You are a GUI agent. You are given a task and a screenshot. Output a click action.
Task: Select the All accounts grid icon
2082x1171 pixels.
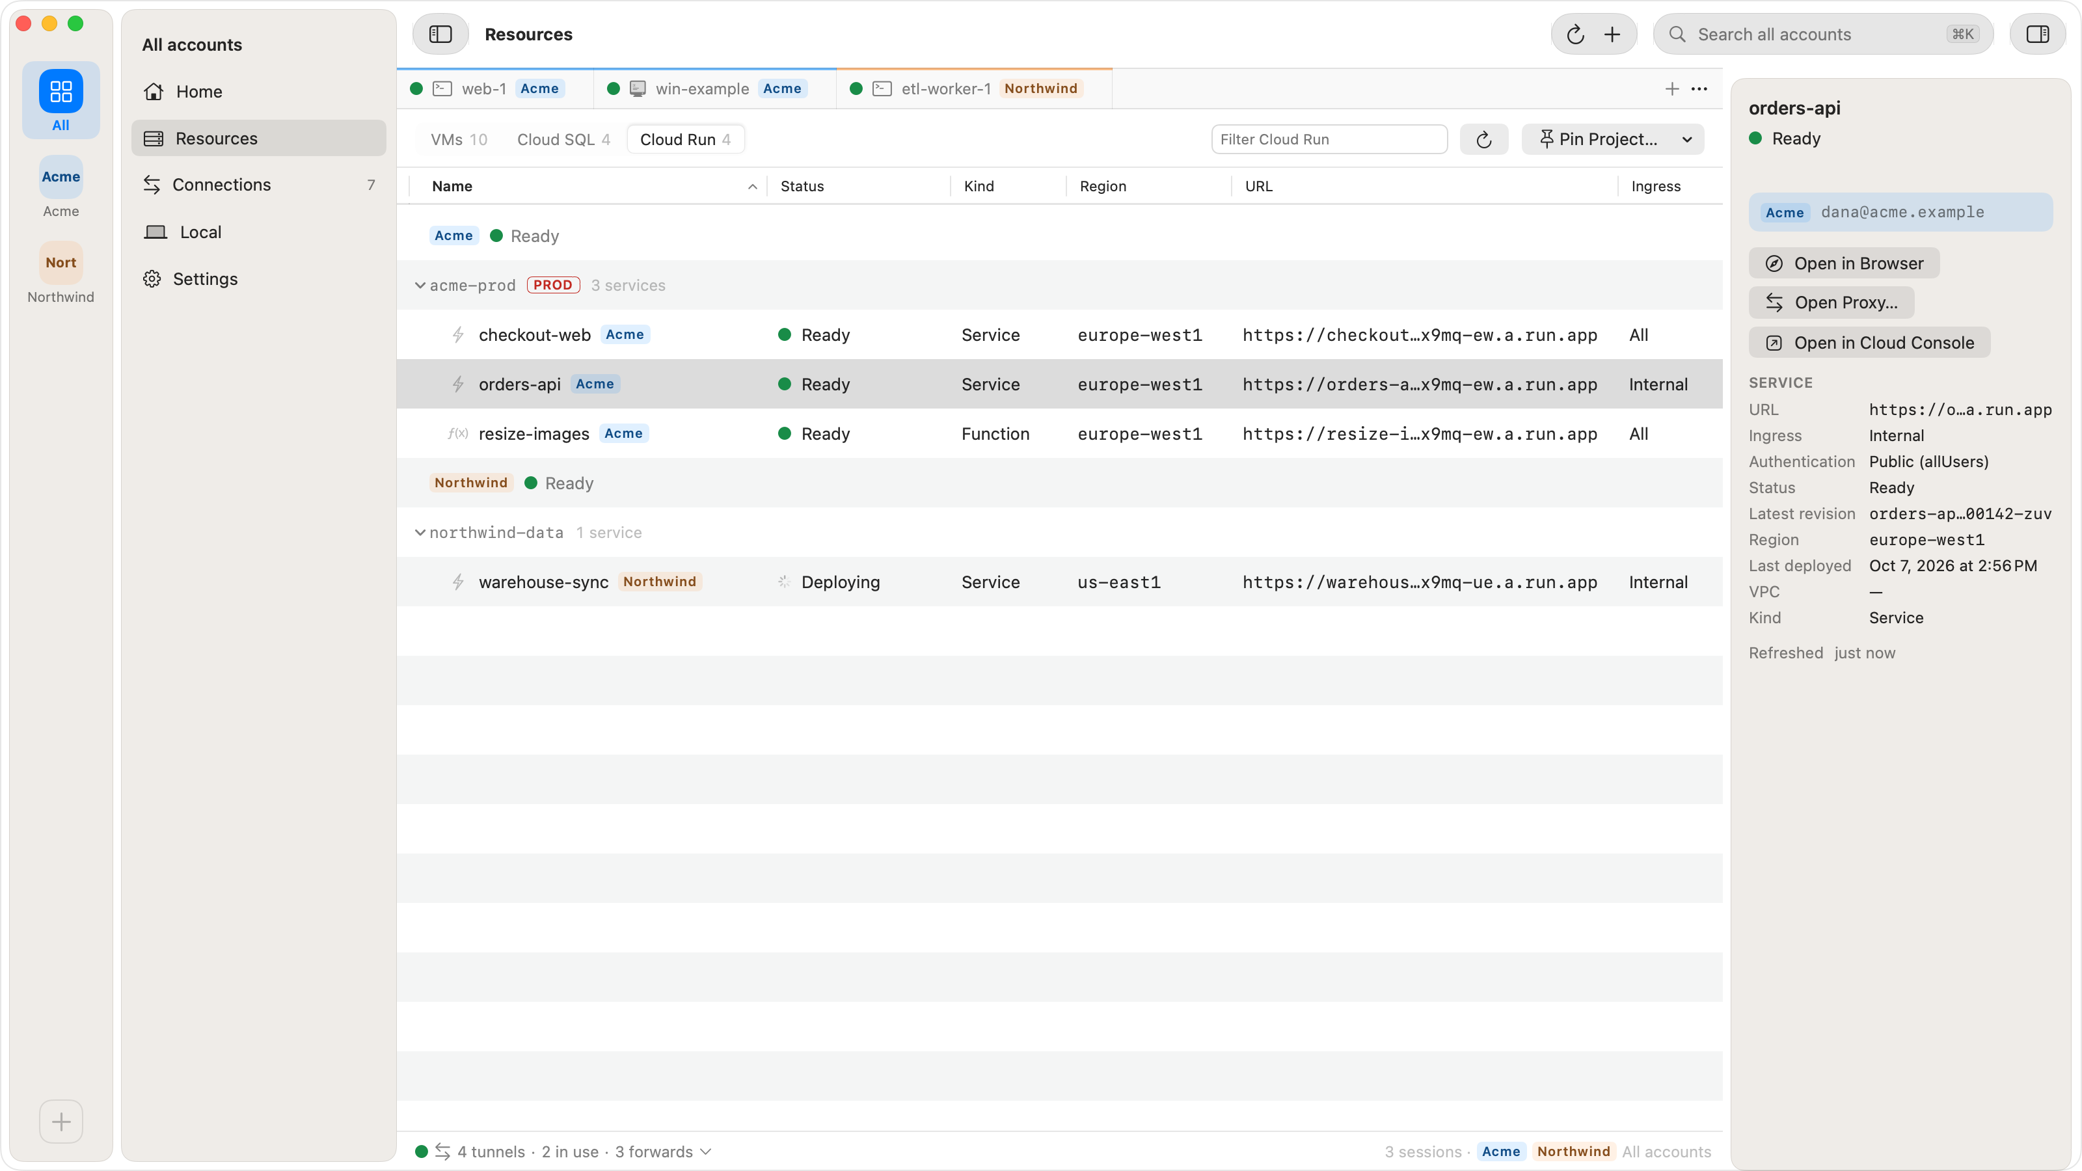(x=61, y=91)
